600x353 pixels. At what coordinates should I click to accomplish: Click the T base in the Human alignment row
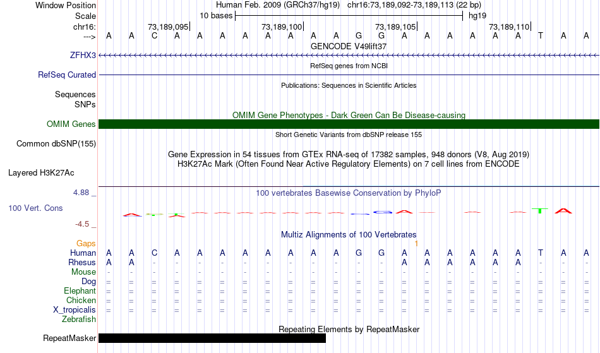click(540, 253)
